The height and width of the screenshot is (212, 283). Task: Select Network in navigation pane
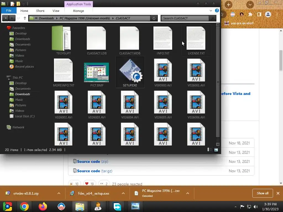coord(18,127)
